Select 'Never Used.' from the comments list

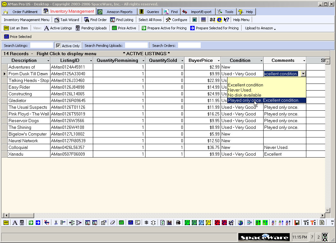click(240, 90)
